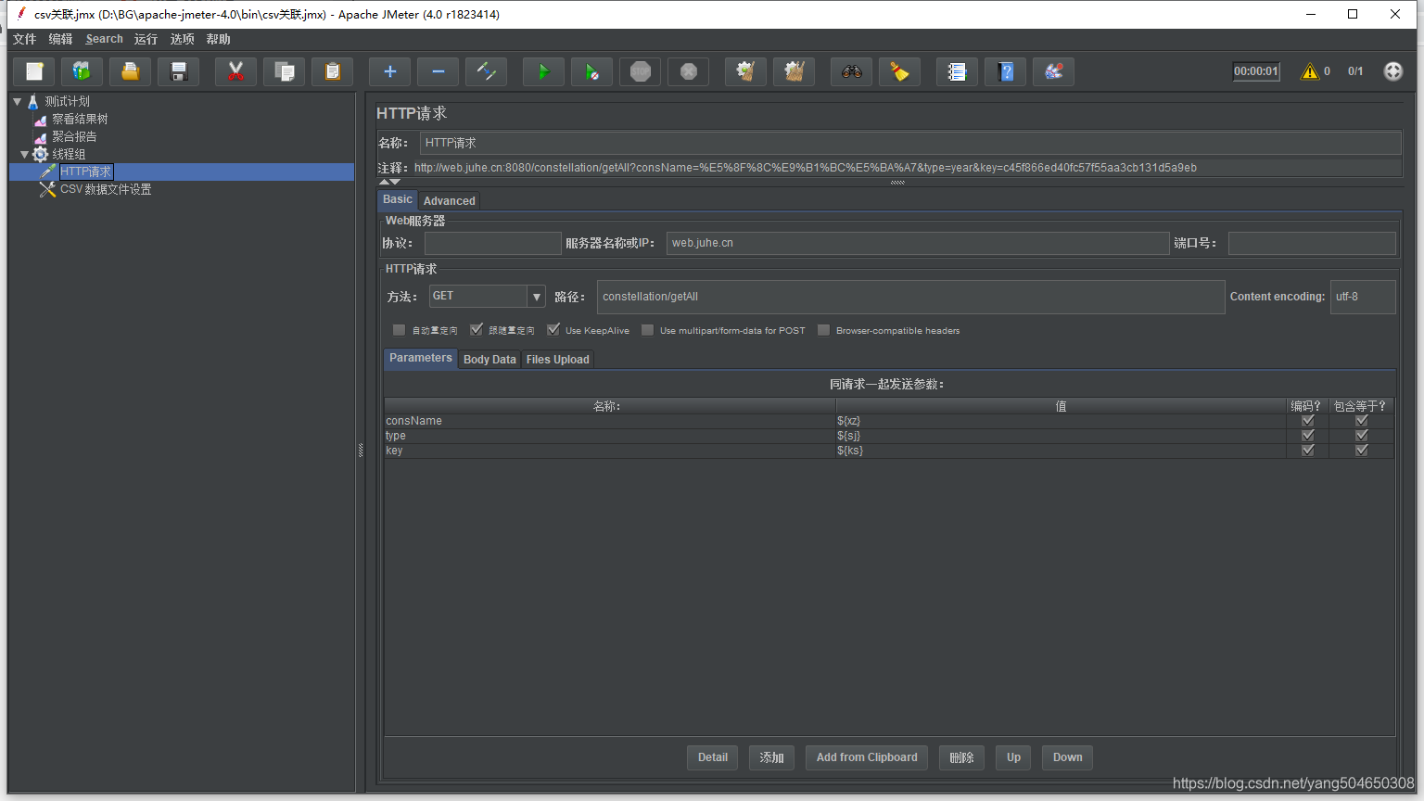Image resolution: width=1424 pixels, height=801 pixels.
Task: Save the test plan with floppy icon
Action: pos(179,71)
